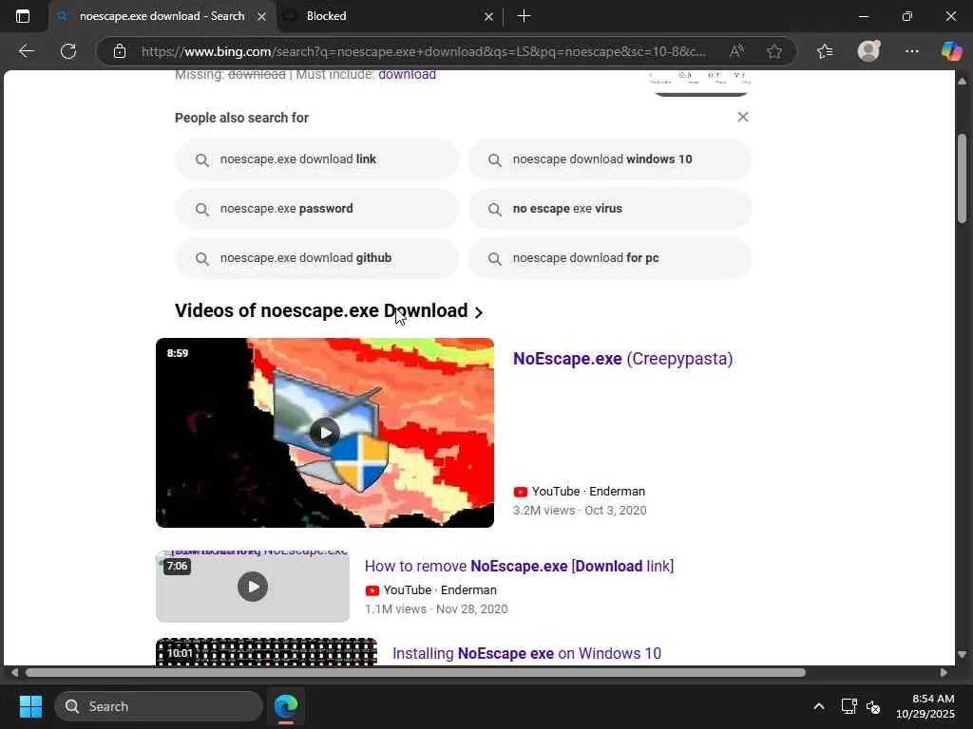This screenshot has height=729, width=973.
Task: Refresh the page with reload icon
Action: [x=68, y=51]
